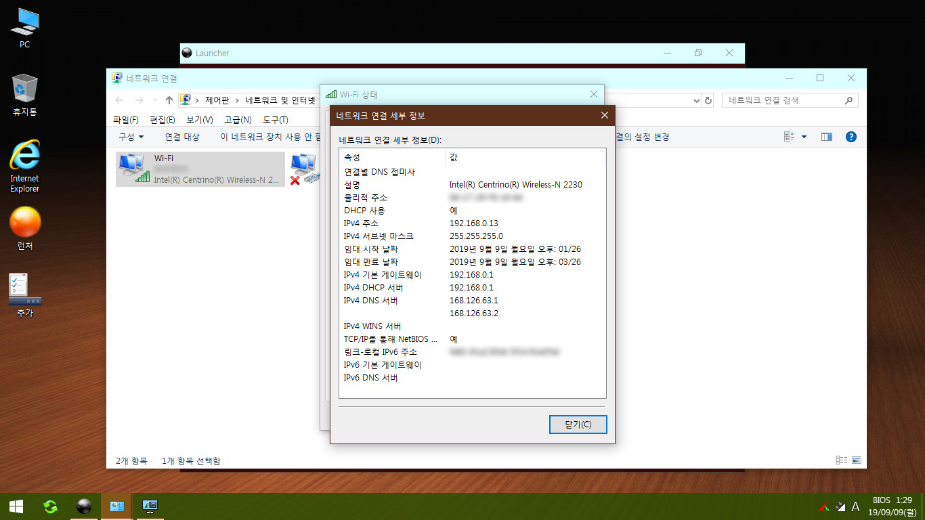Open the help question mark icon

(x=851, y=137)
